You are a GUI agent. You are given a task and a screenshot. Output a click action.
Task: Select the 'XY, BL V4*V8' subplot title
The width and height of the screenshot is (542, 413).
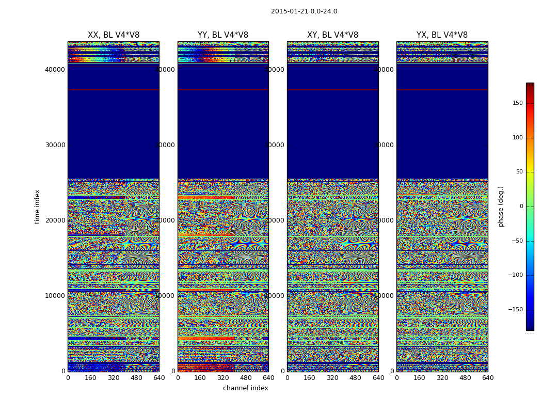coord(332,35)
